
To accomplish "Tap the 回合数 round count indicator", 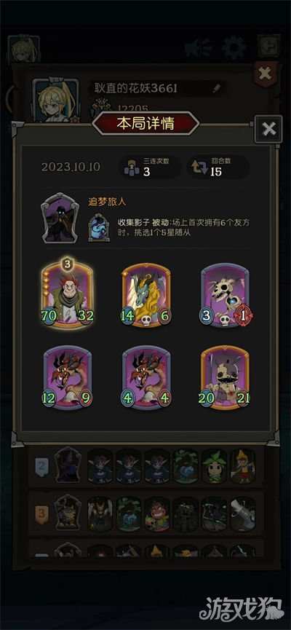I will 218,167.
